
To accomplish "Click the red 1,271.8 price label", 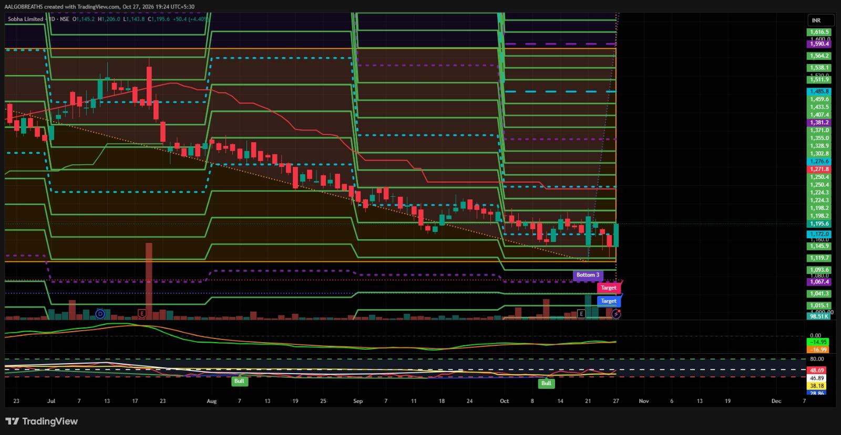I will click(x=819, y=169).
